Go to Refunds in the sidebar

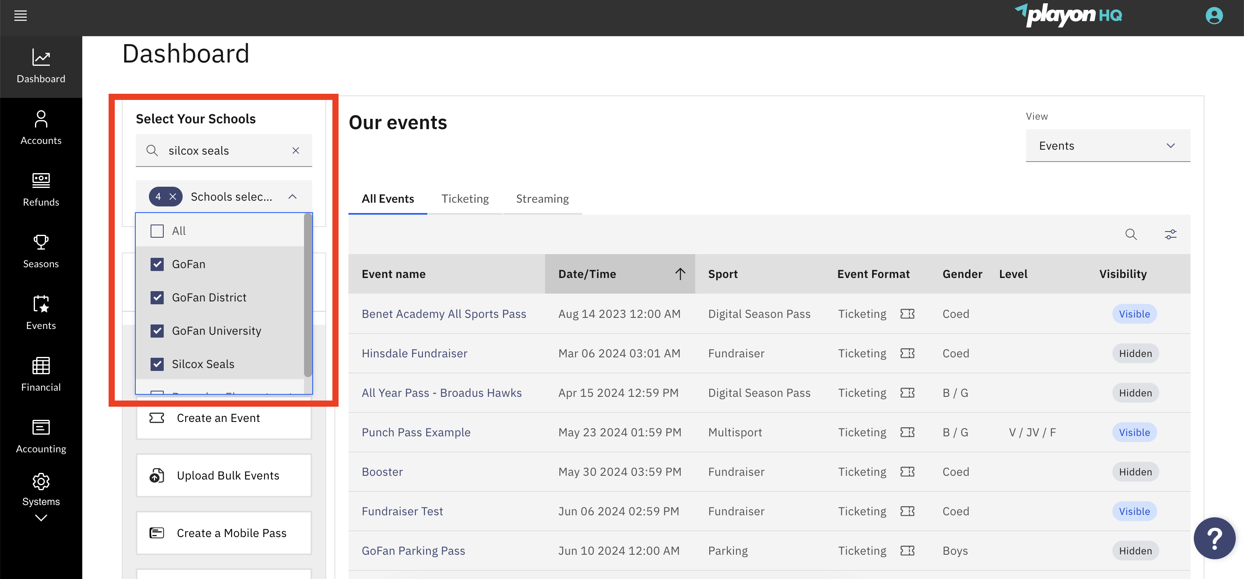(41, 190)
